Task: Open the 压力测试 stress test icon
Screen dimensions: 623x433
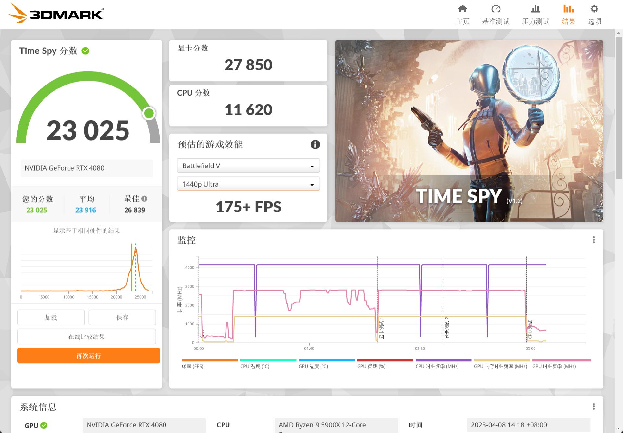Action: [x=535, y=9]
